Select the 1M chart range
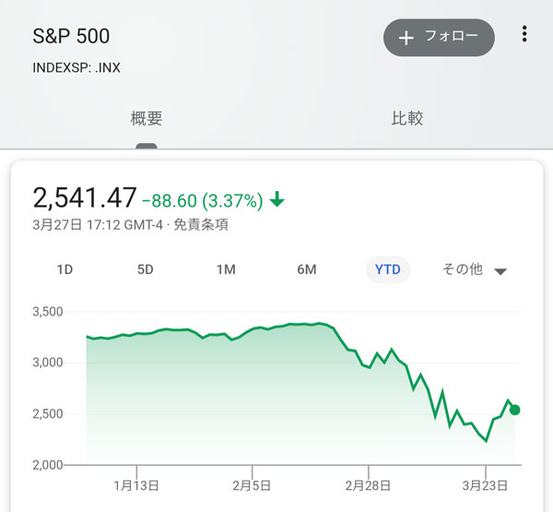Viewport: 553px width, 512px height. tap(226, 269)
